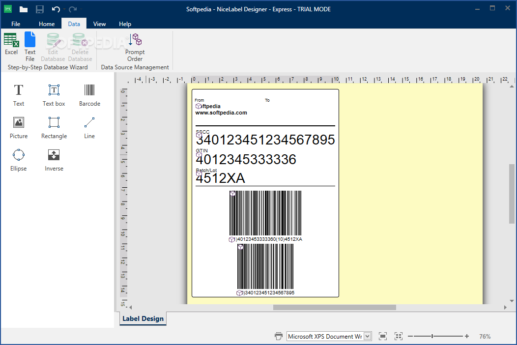
Task: Click the horizontal scrollbar thumb
Action: click(334, 307)
